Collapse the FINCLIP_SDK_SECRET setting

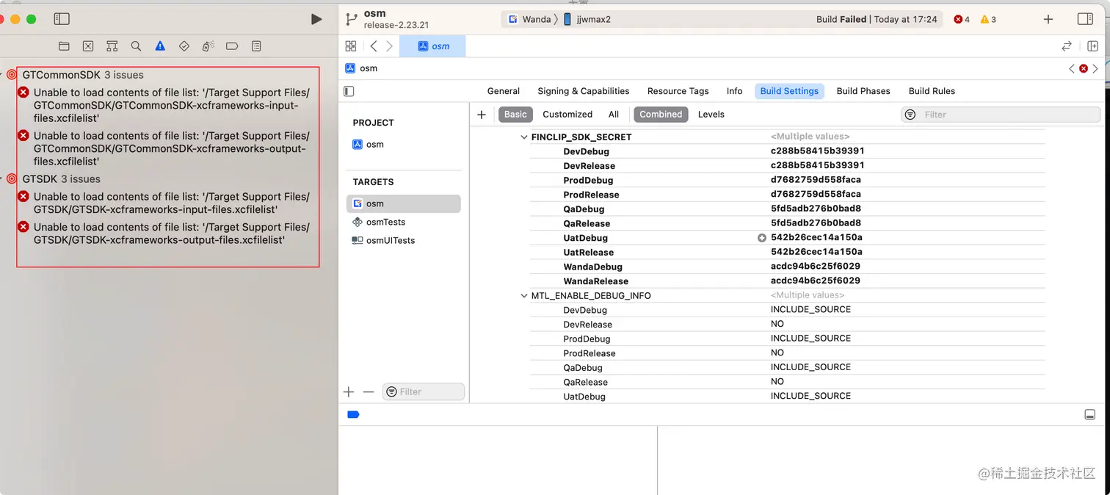point(524,137)
